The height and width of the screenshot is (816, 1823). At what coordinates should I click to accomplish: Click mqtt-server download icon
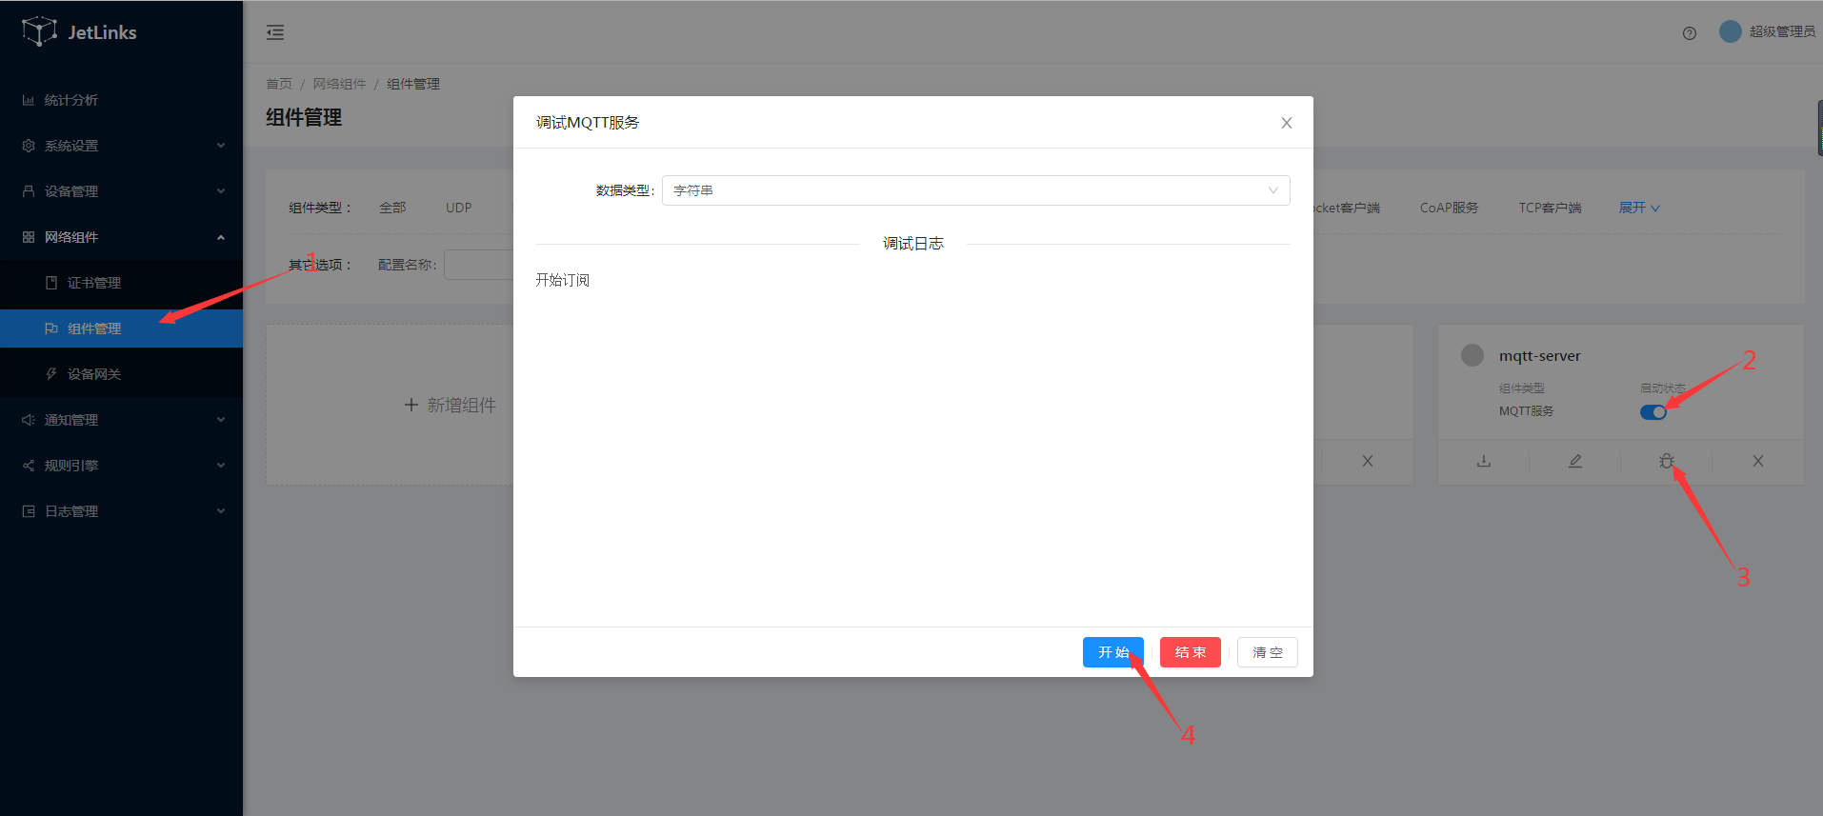pos(1484,461)
